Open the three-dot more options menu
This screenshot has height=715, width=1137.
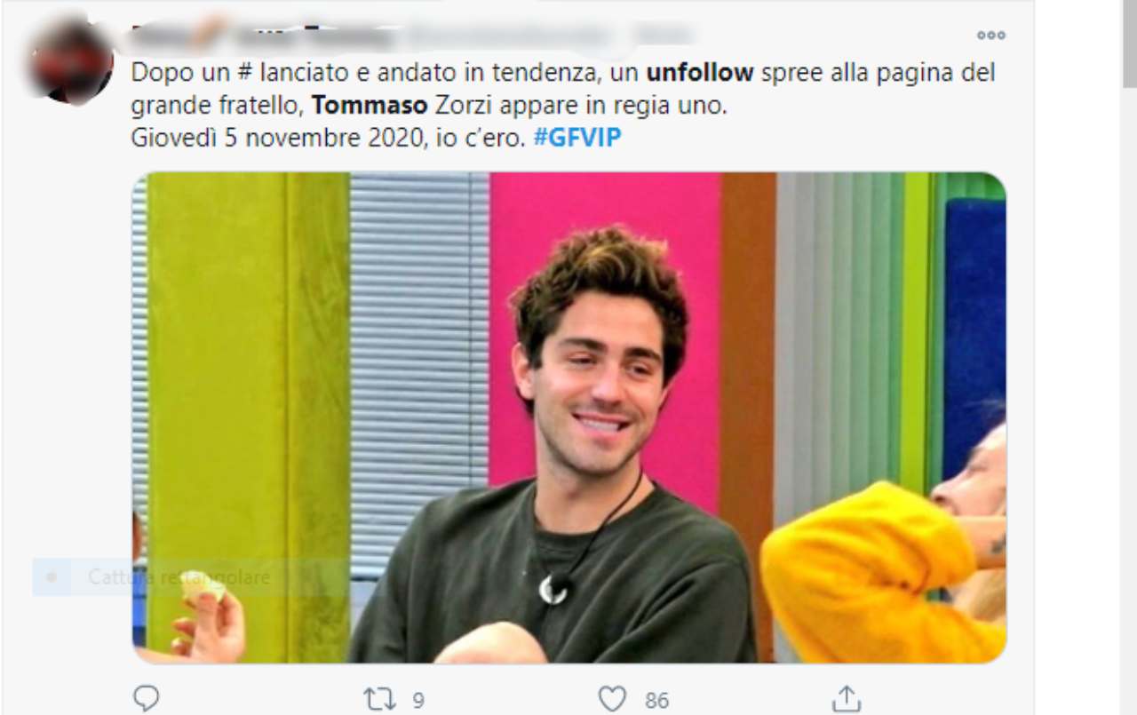click(x=990, y=36)
